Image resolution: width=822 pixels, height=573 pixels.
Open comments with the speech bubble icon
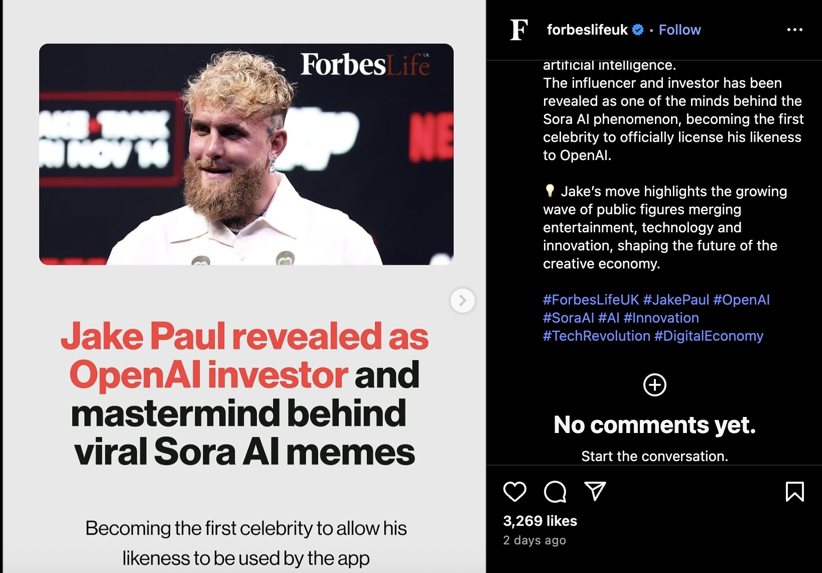coord(555,492)
